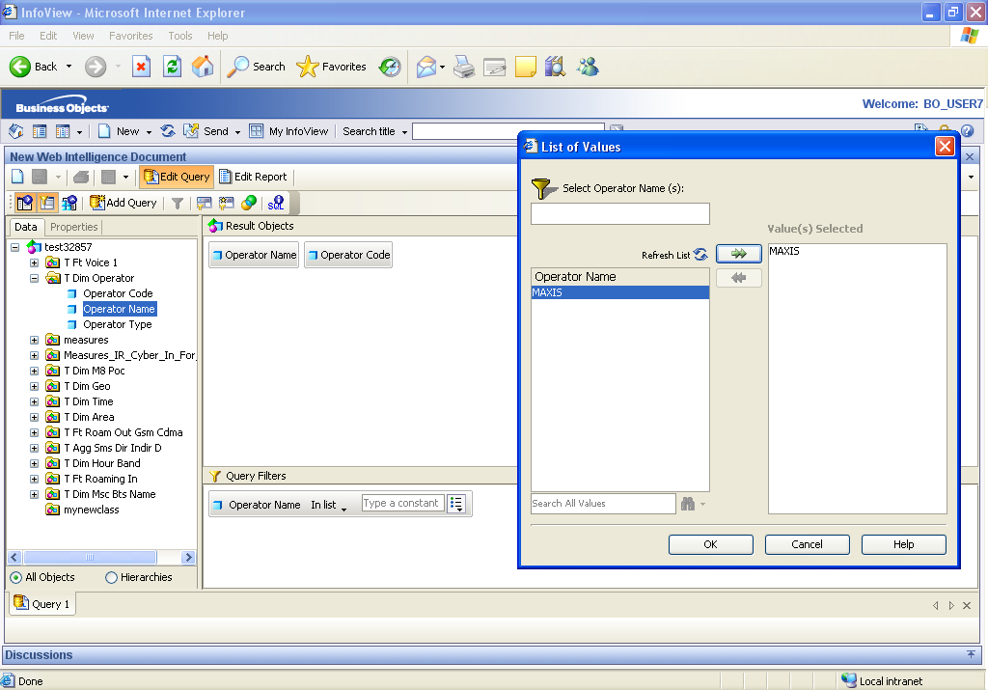Refresh the page using IE Refresh icon
The width and height of the screenshot is (988, 690).
(172, 67)
